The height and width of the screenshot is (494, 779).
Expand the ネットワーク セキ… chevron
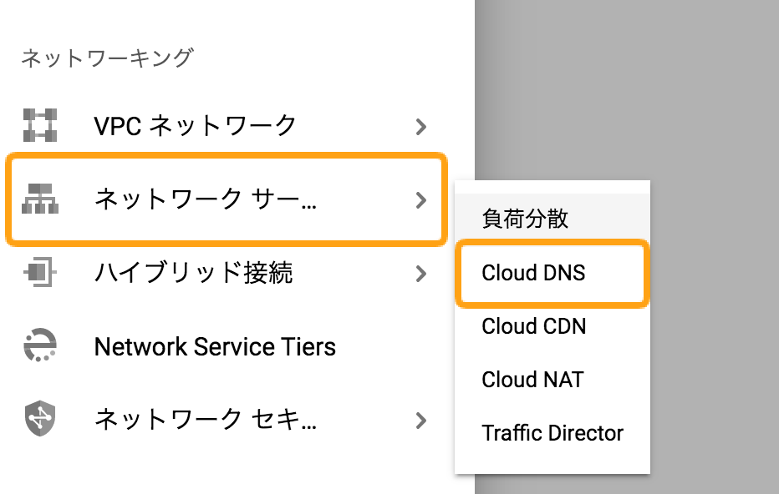click(x=420, y=421)
